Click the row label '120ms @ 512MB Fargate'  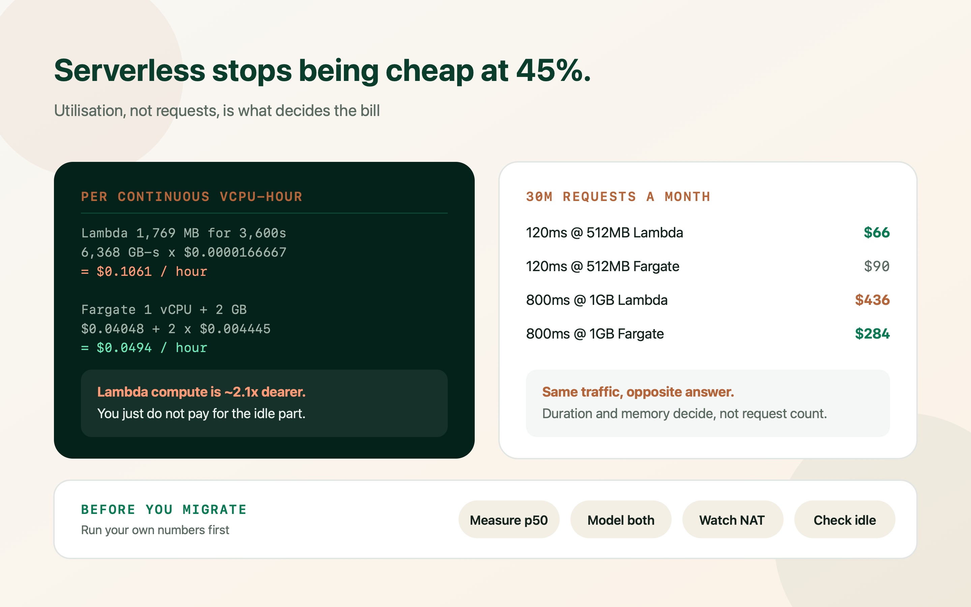click(603, 266)
